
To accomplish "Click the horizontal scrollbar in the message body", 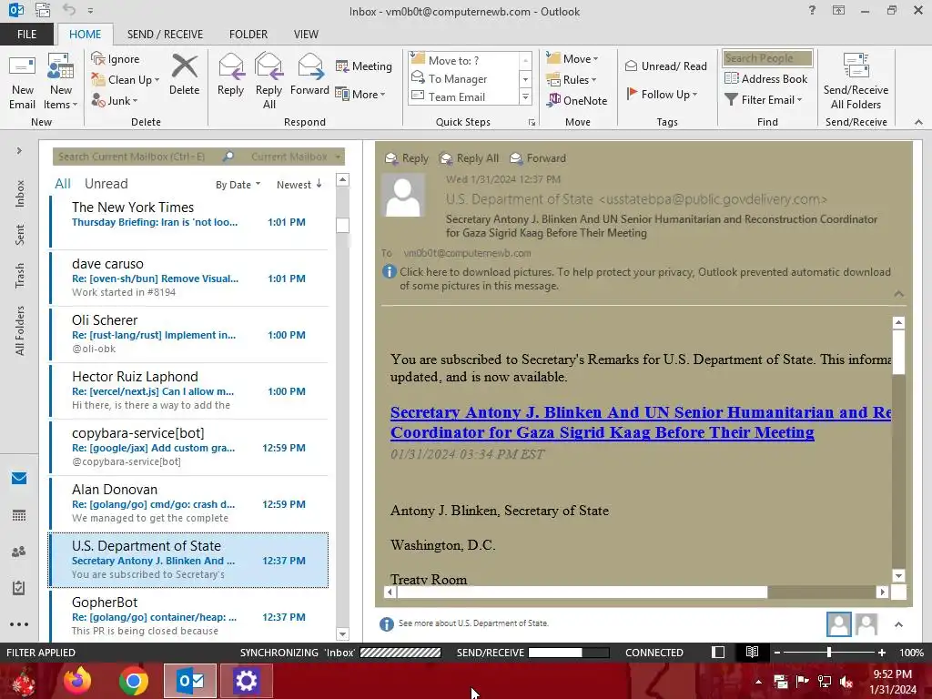I will (x=582, y=592).
